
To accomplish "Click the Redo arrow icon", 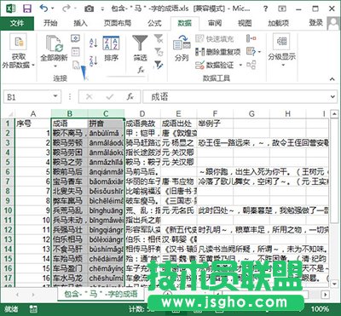I will coord(66,9).
